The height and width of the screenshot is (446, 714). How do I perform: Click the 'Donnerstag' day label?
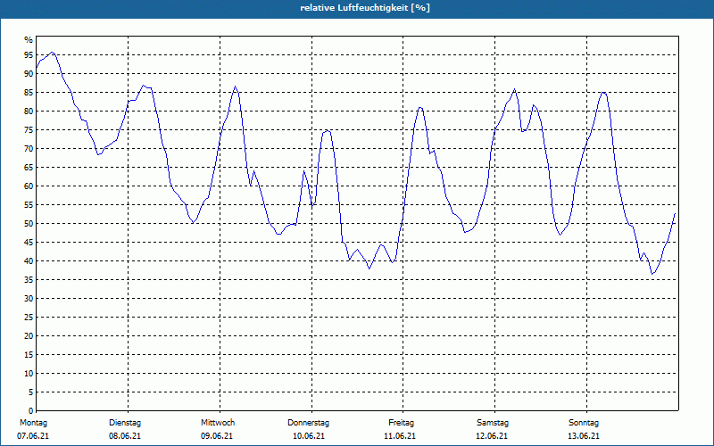tap(308, 423)
